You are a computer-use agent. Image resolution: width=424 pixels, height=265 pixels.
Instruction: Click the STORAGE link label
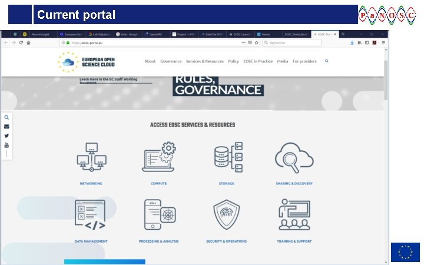[227, 183]
